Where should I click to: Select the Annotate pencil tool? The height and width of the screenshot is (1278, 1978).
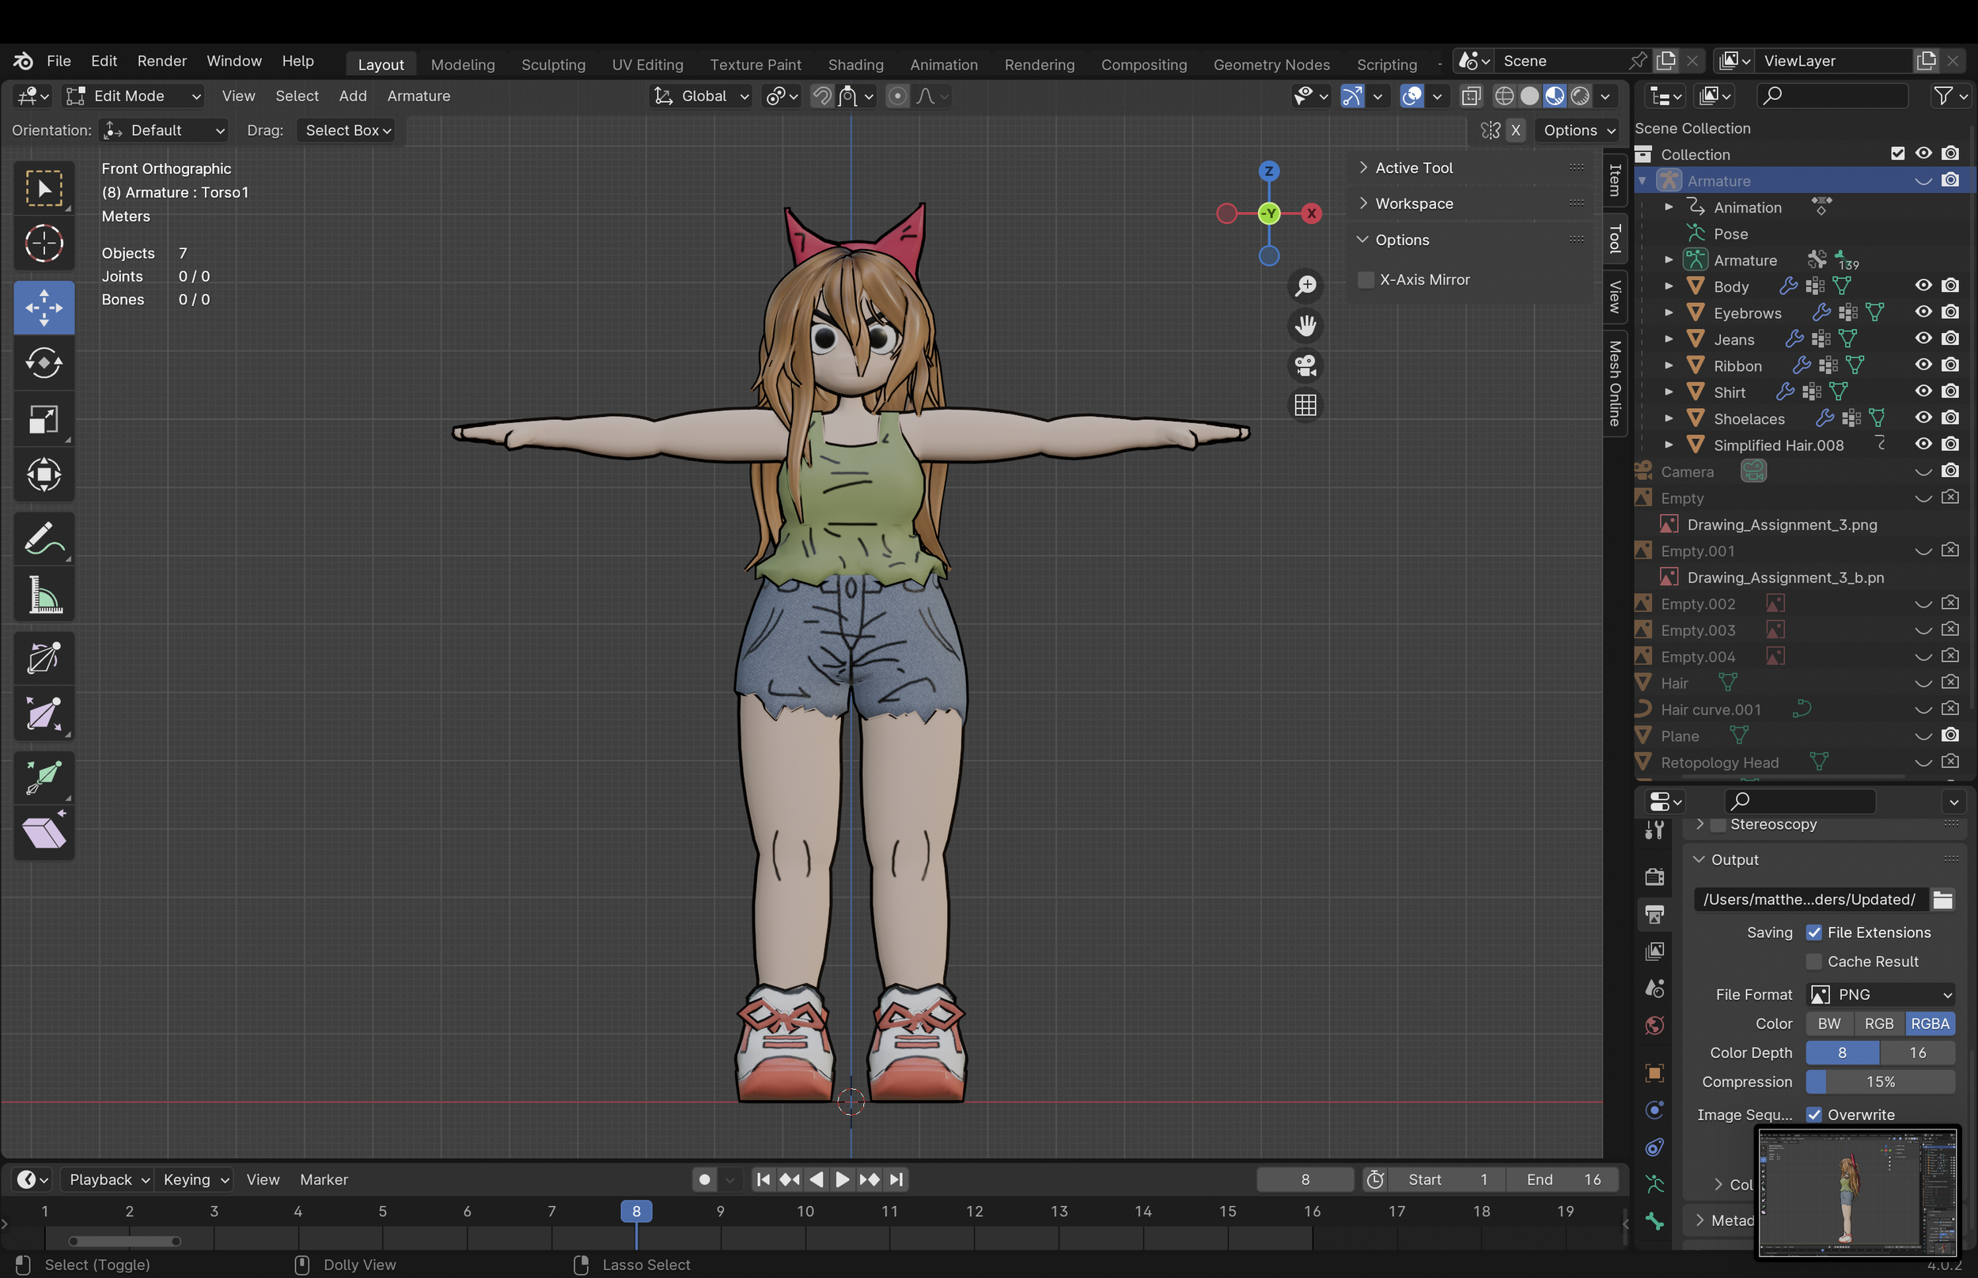(44, 539)
